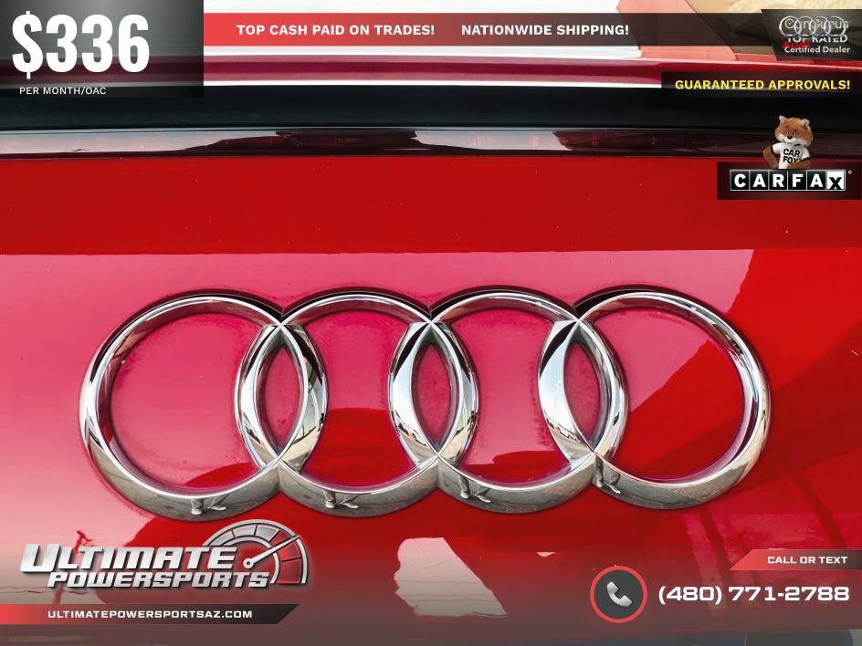The height and width of the screenshot is (646, 862).
Task: Click the CALL OR TEXT label
Action: click(x=807, y=560)
